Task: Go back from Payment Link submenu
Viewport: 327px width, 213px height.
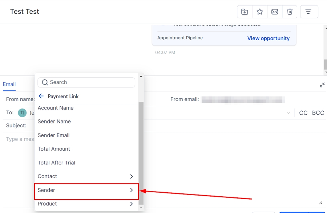Action: tap(41, 96)
